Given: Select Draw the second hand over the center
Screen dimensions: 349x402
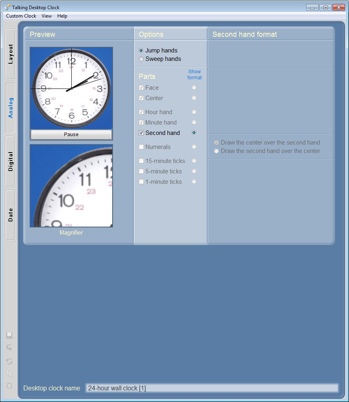Looking at the screenshot, I should 216,151.
